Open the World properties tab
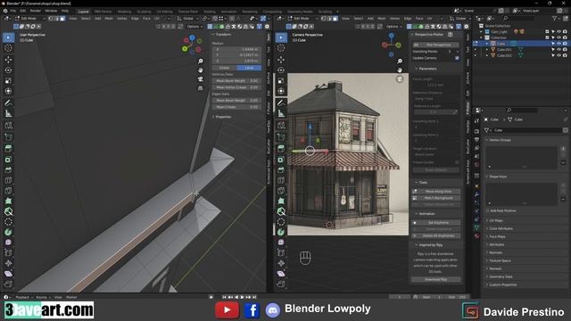Screen dimensions: 571x321 tap(476, 164)
